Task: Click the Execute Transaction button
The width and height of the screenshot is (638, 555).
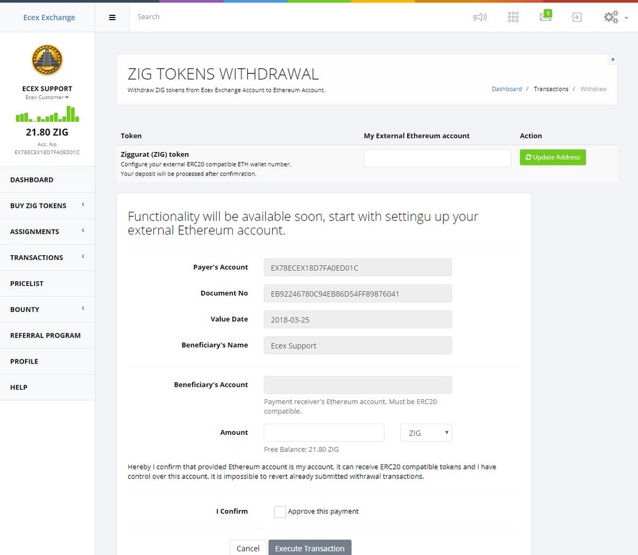Action: [x=310, y=548]
